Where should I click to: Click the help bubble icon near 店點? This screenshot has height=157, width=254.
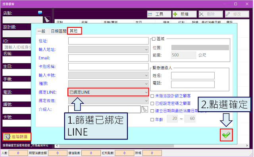click(x=40, y=12)
